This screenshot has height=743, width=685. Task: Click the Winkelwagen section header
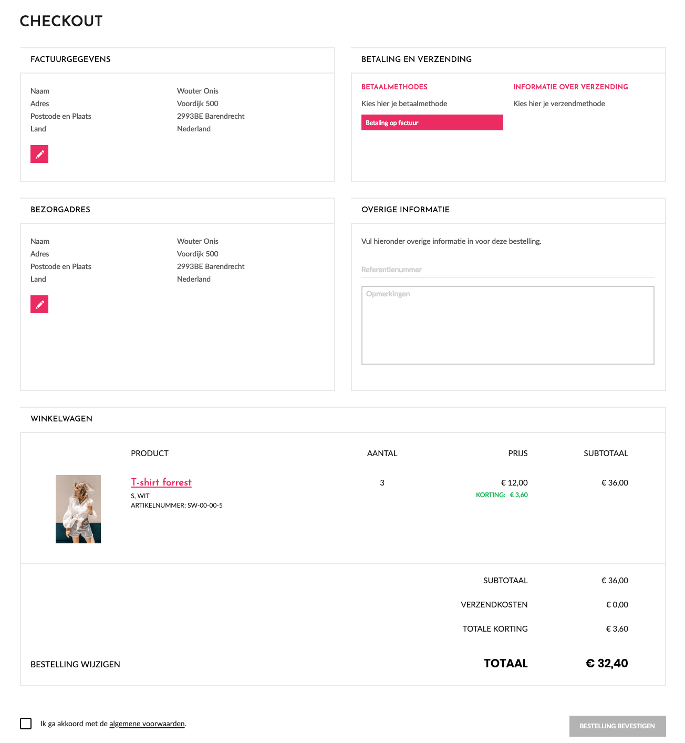click(61, 419)
